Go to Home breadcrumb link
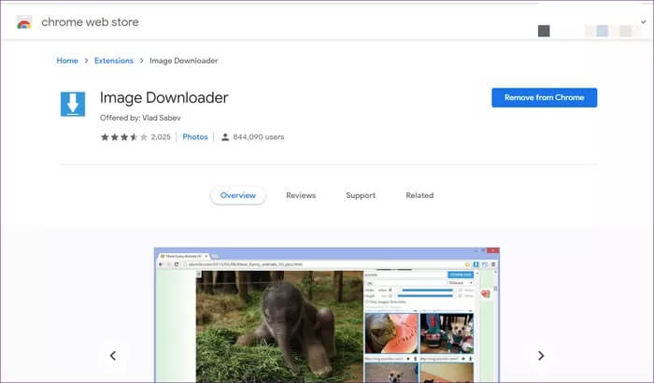654x383 pixels. (x=67, y=61)
